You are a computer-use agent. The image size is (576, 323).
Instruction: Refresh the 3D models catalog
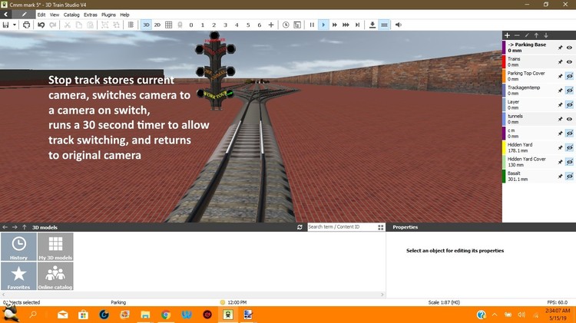point(300,227)
